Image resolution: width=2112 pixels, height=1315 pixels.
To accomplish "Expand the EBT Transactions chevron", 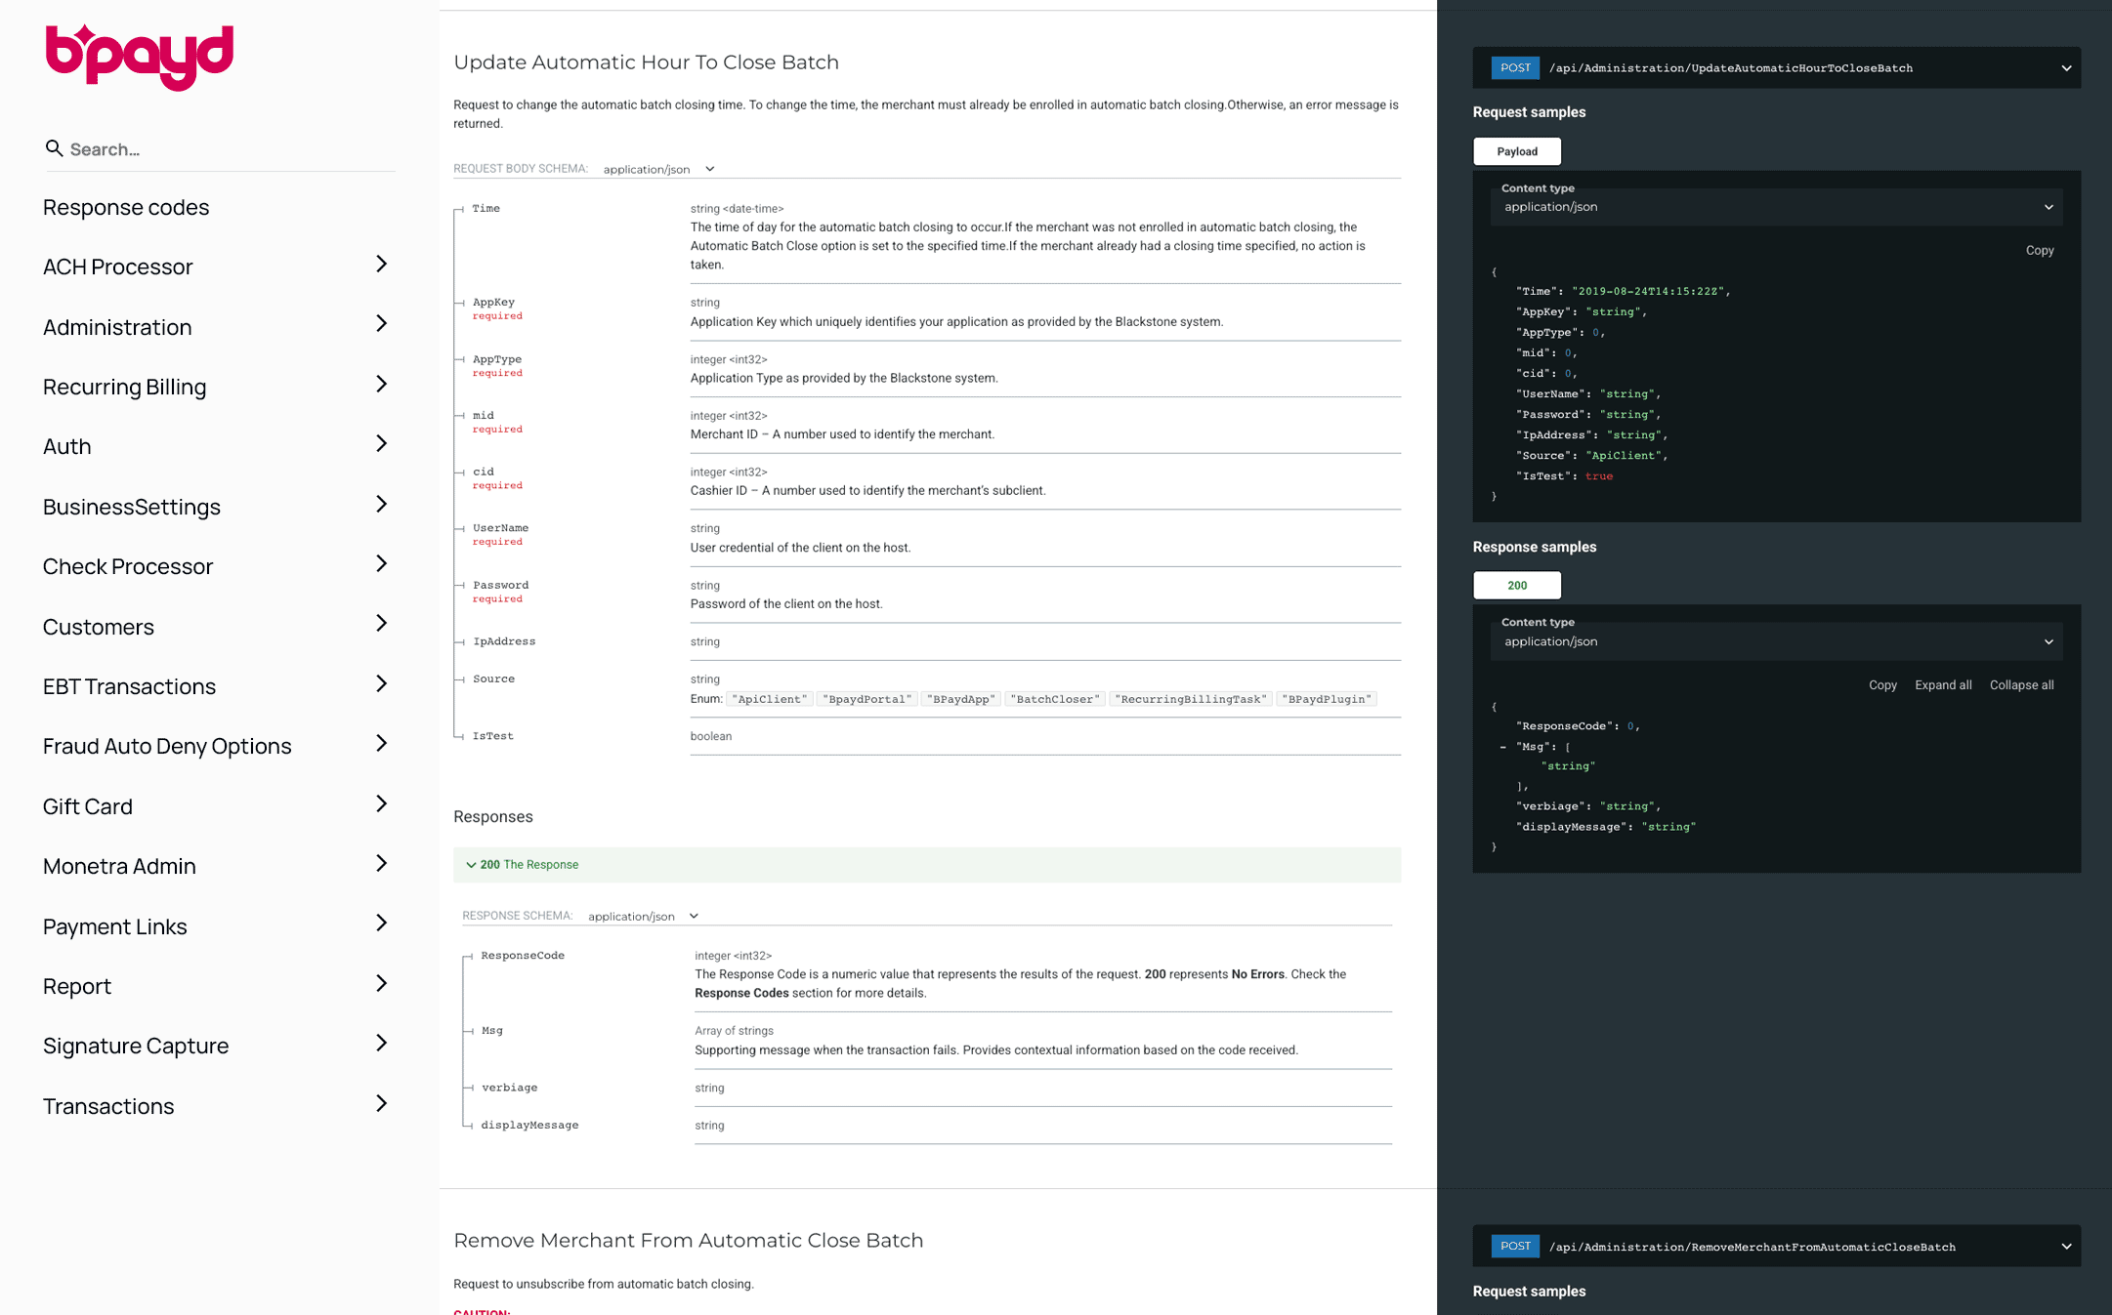I will [382, 684].
